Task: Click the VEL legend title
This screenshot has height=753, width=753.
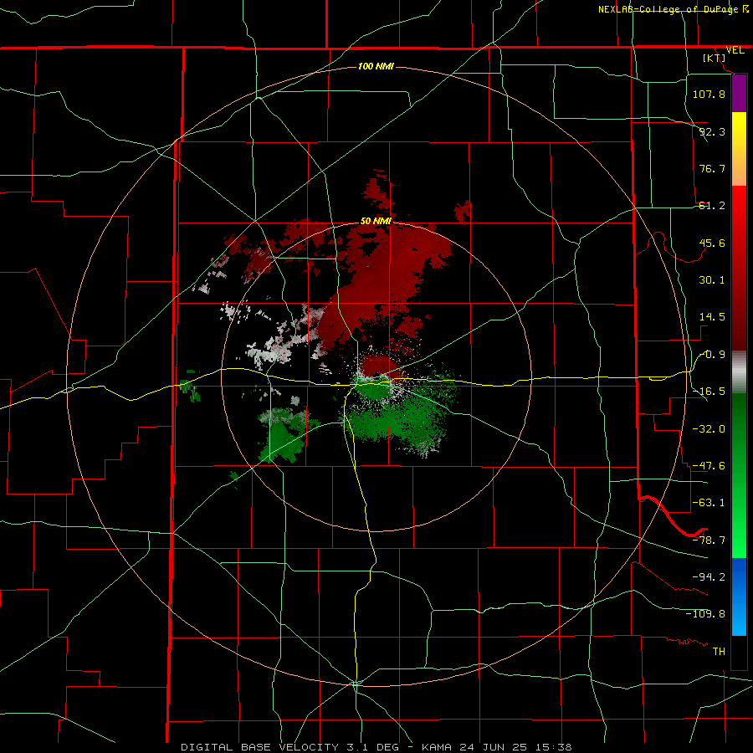Action: [x=735, y=50]
